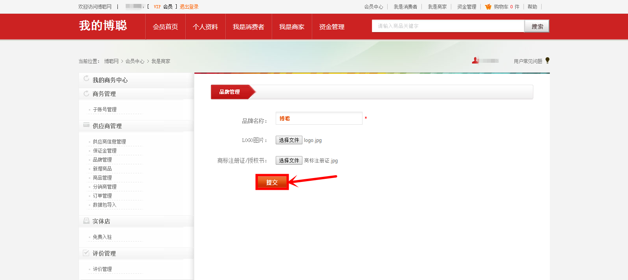Switch to the 资金管理 navigation tab
Screen dimensions: 628x280
coord(331,27)
